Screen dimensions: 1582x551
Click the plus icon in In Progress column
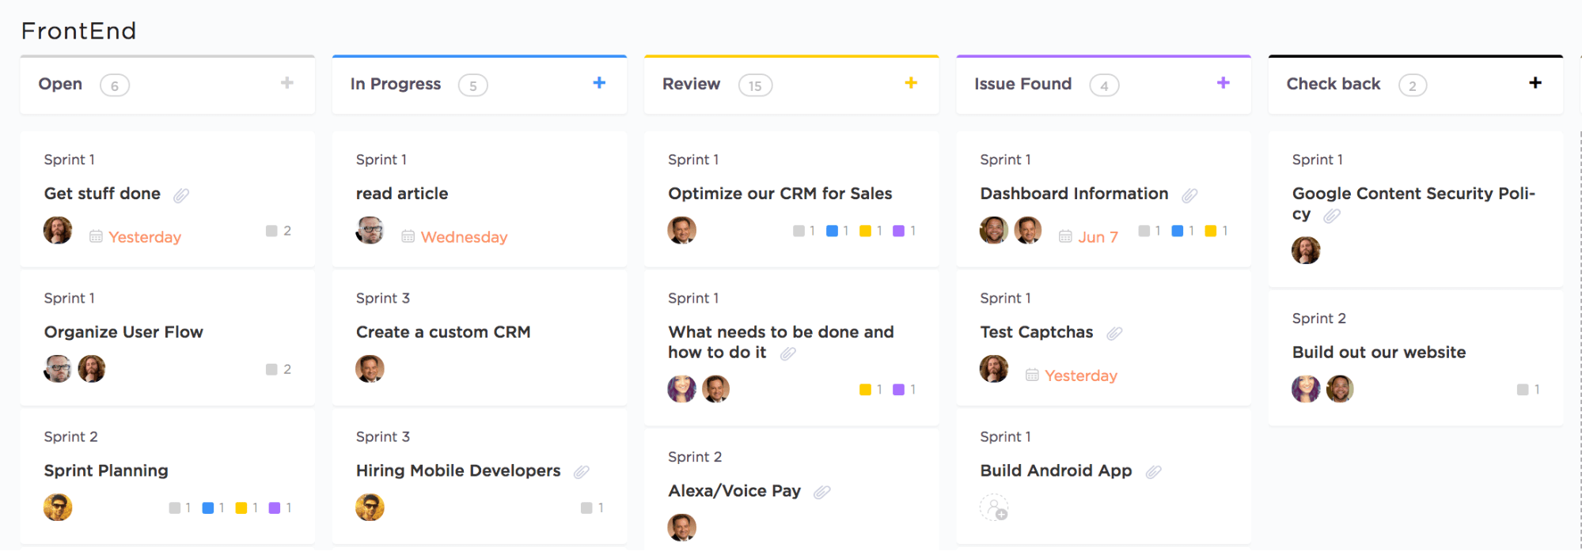coord(599,83)
